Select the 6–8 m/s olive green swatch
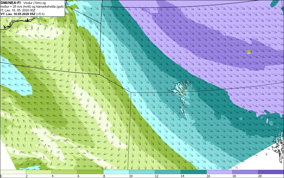The width and height of the screenshot is (284, 178). [90, 172]
